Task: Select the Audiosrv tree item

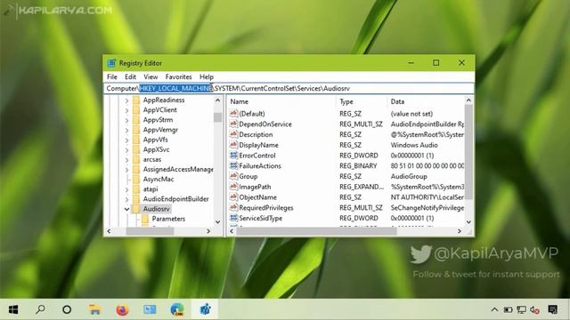Action: pyautogui.click(x=157, y=209)
